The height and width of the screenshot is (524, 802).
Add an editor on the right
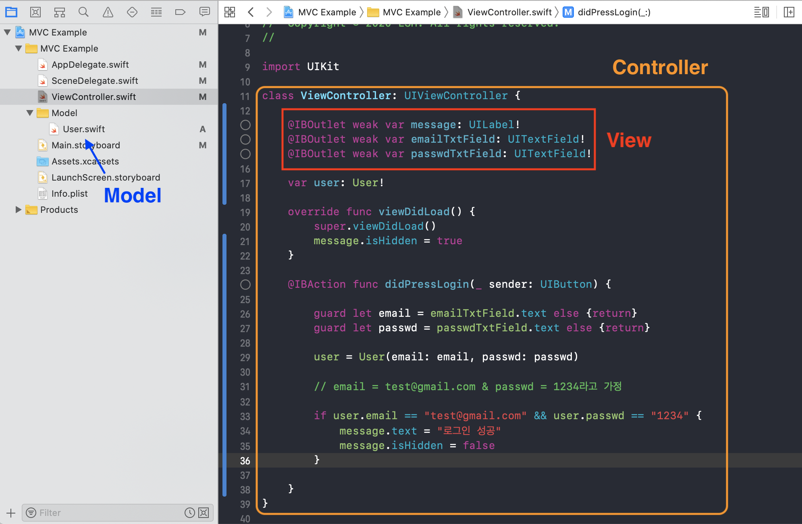point(789,12)
